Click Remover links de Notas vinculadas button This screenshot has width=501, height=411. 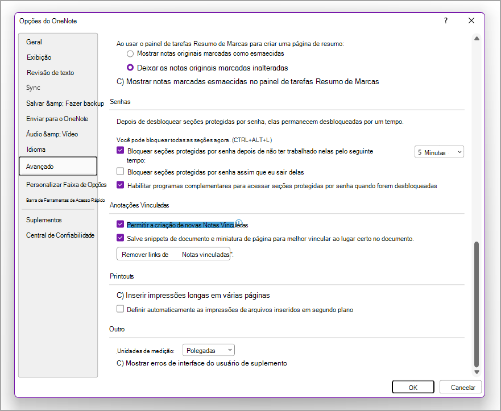tap(173, 254)
